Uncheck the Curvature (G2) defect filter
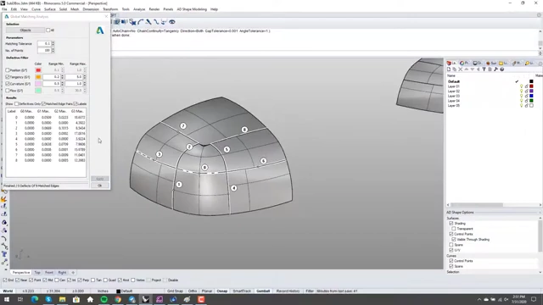543x305 pixels. 8,84
